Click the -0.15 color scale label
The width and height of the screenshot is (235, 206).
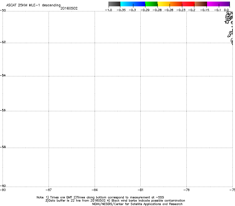205,10
